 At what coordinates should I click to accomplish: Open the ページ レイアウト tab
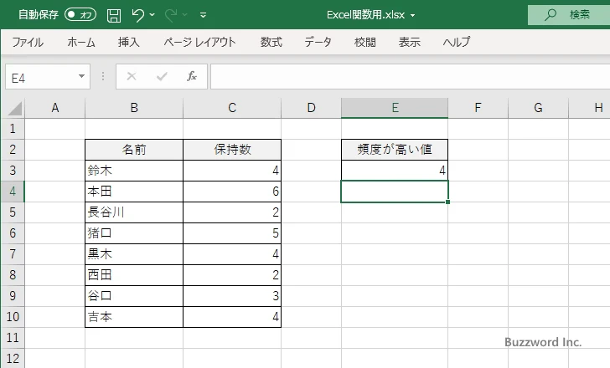coord(199,42)
